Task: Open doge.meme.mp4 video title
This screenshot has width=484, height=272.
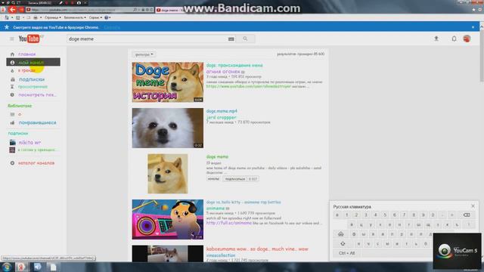Action: [x=222, y=111]
